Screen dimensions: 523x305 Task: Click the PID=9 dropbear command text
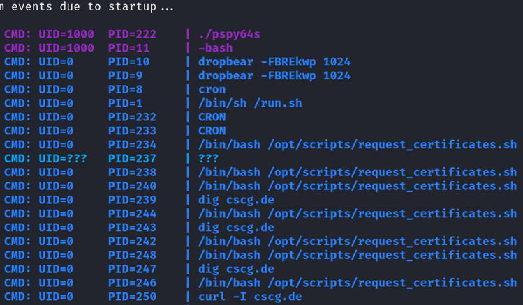[274, 76]
